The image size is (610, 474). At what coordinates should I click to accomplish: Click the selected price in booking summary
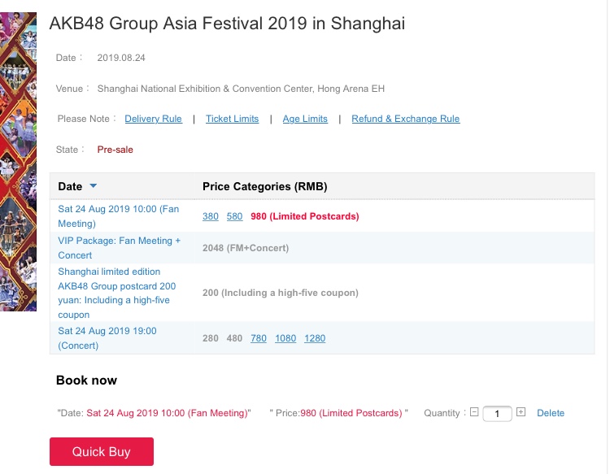point(351,413)
